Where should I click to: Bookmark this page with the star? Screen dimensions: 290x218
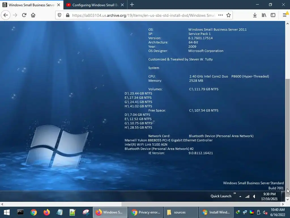tap(229, 15)
